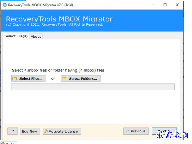This screenshot has height=144, width=192.
Task: Click the RecoveryTools MBOX Migrator banner heading
Action: point(59,19)
